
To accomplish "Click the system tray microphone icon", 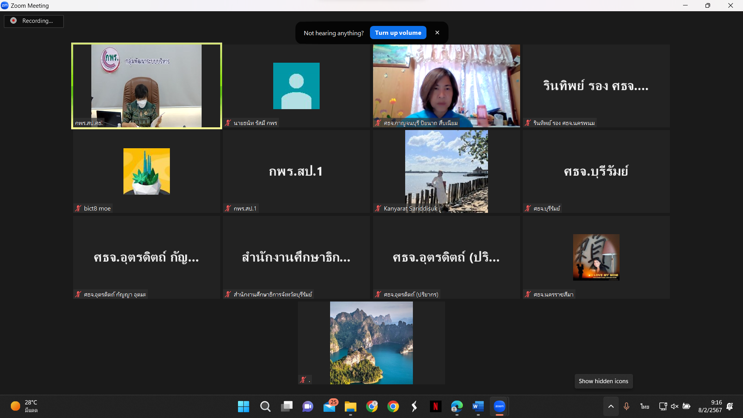I will 627,406.
